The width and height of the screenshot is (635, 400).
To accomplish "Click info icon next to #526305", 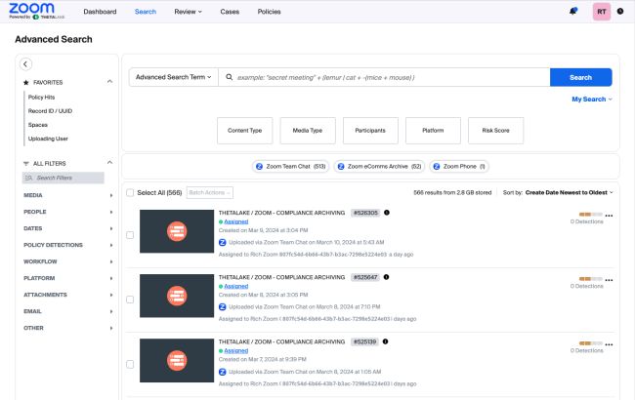I will [x=387, y=212].
